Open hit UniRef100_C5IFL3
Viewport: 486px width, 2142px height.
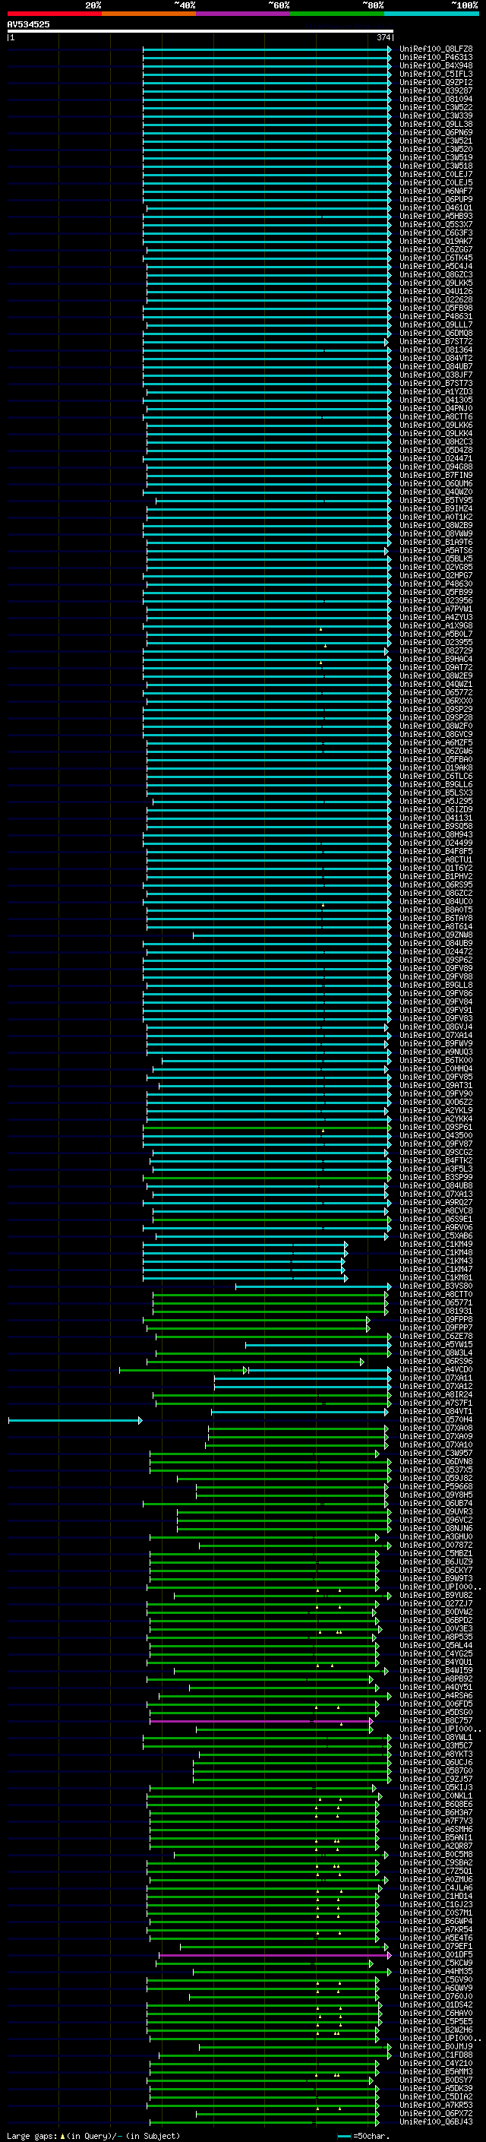pyautogui.click(x=436, y=74)
